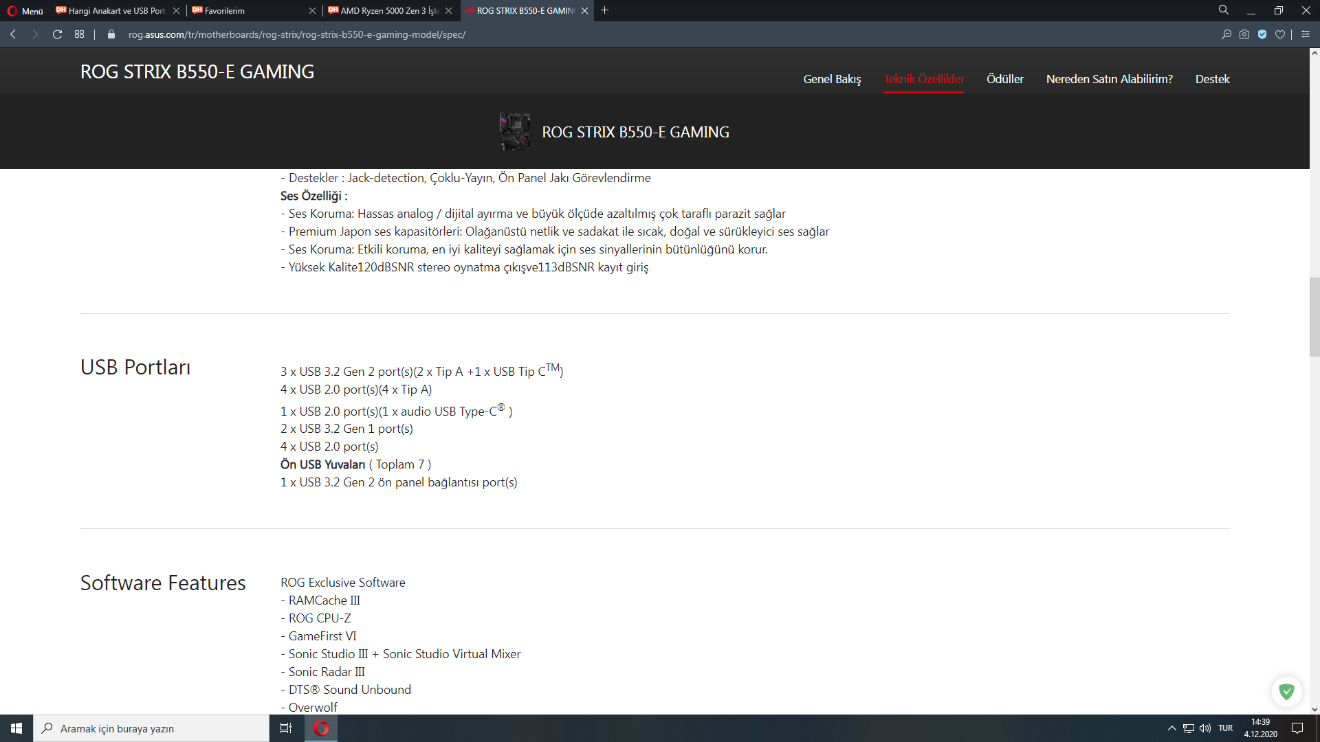Click the ad blocker shield icon
1320x742 pixels.
point(1262,34)
